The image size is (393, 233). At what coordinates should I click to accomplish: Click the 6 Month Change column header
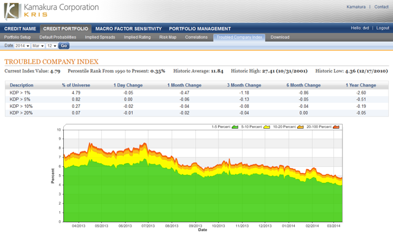pyautogui.click(x=303, y=85)
